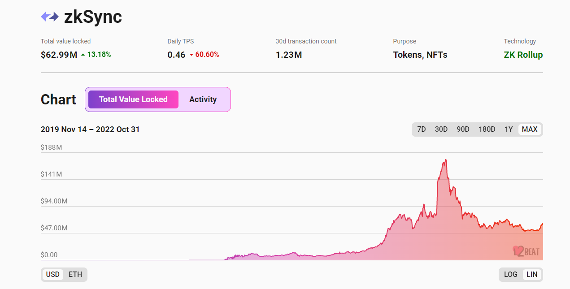Screen dimensions: 570x289
Task: Select the 30D time range
Action: click(441, 129)
